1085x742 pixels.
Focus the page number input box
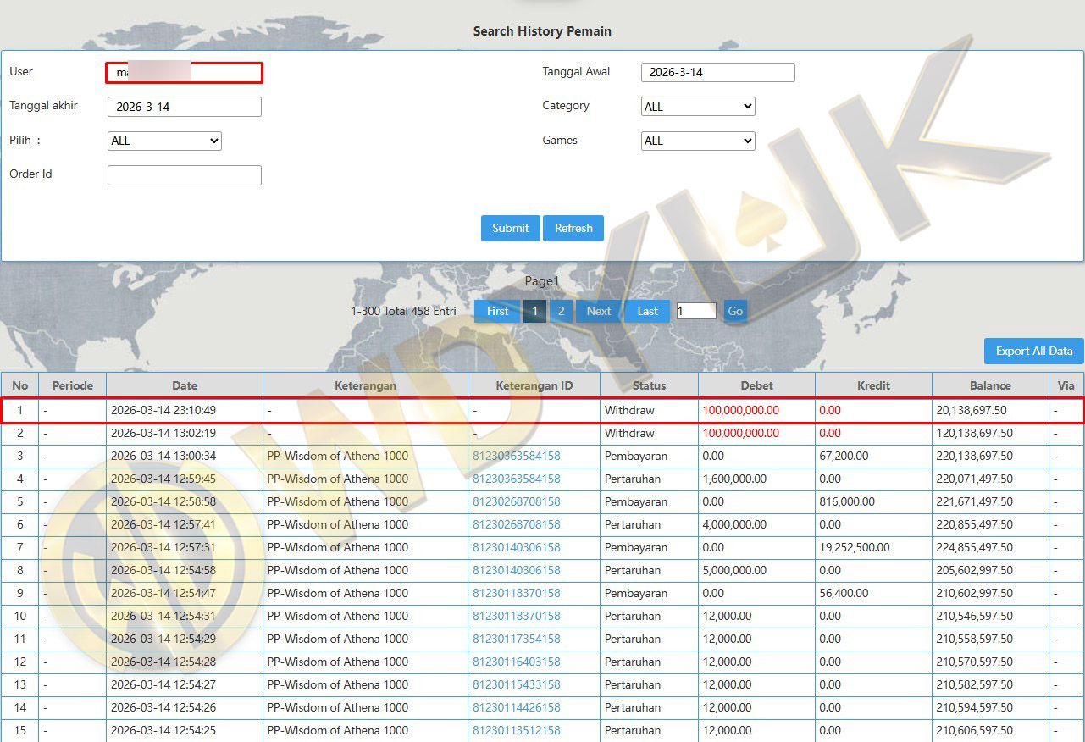tap(695, 311)
